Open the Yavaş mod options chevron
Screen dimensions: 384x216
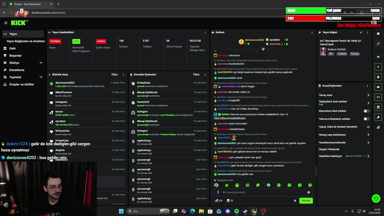tap(368, 95)
